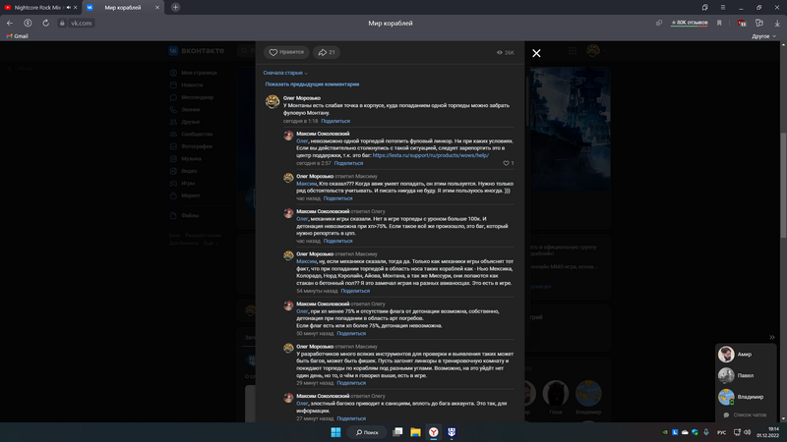
Task: Click Поделиться under the 29 минут назад comment
Action: [x=351, y=383]
